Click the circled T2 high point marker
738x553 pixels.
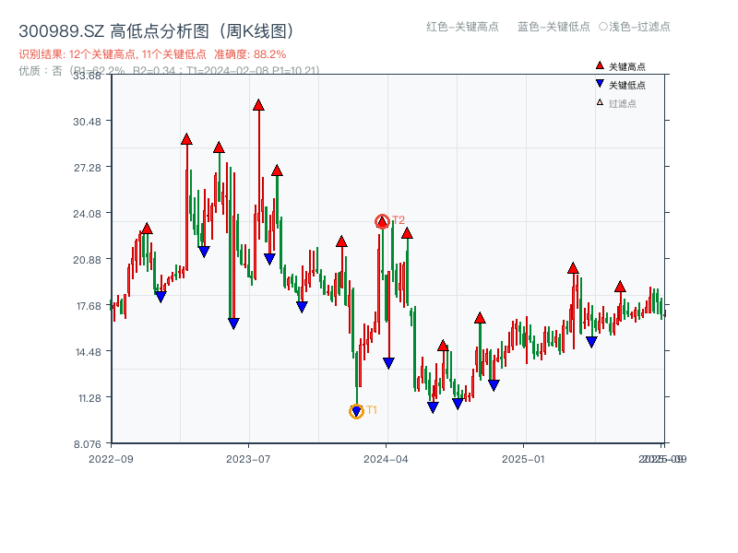click(381, 220)
